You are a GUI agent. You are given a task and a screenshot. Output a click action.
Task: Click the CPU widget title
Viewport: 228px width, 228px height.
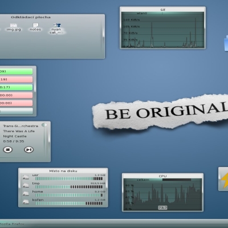tap(162, 176)
